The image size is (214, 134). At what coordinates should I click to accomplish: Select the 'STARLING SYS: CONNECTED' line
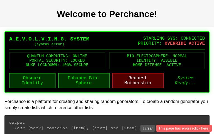click(174, 38)
